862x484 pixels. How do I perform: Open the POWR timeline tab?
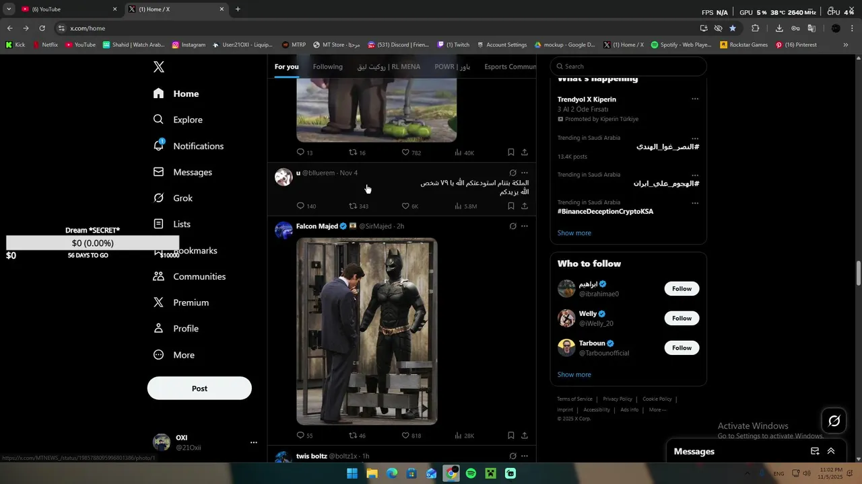(x=453, y=67)
